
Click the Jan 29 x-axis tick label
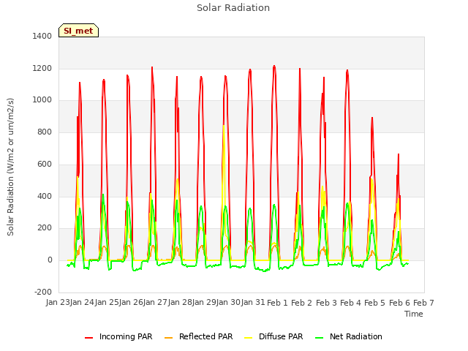pyautogui.click(x=204, y=303)
